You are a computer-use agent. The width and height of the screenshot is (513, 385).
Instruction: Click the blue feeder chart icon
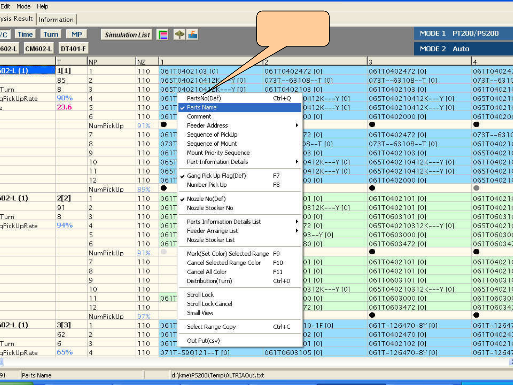coord(193,35)
